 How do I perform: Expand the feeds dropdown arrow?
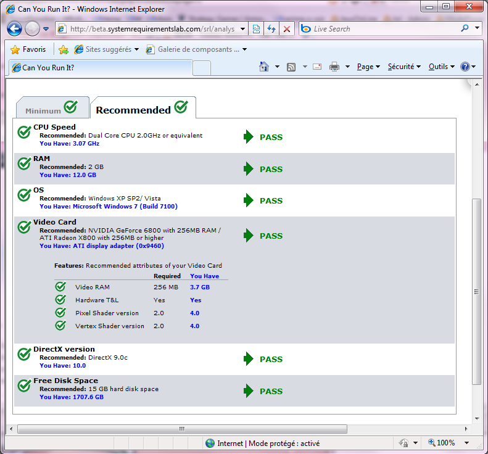[x=305, y=67]
